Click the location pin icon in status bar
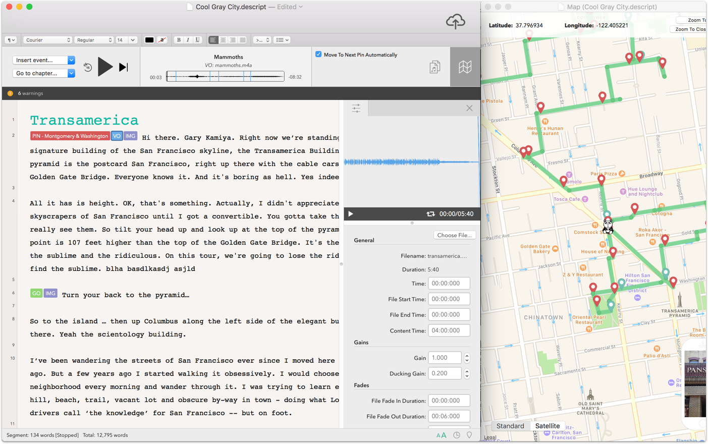The height and width of the screenshot is (444, 708). pos(469,435)
